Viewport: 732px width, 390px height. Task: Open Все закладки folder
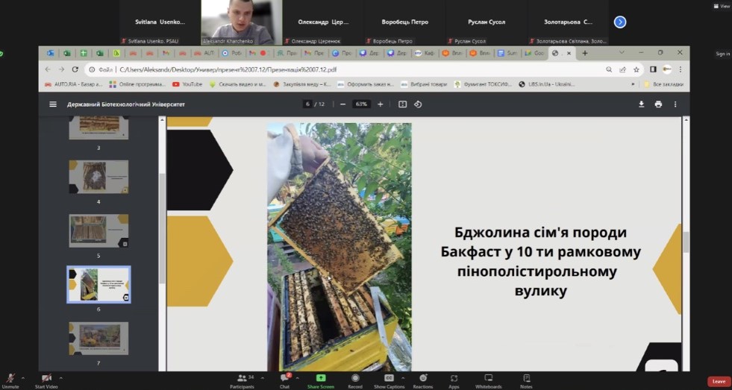pyautogui.click(x=663, y=84)
